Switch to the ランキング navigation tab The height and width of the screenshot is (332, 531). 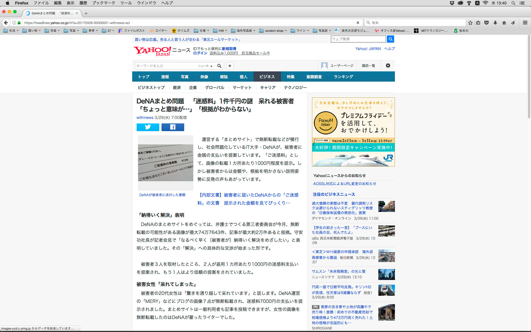[343, 77]
